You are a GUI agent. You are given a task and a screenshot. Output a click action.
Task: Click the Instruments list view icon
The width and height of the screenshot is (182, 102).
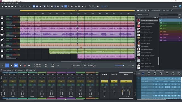pyautogui.click(x=179, y=18)
